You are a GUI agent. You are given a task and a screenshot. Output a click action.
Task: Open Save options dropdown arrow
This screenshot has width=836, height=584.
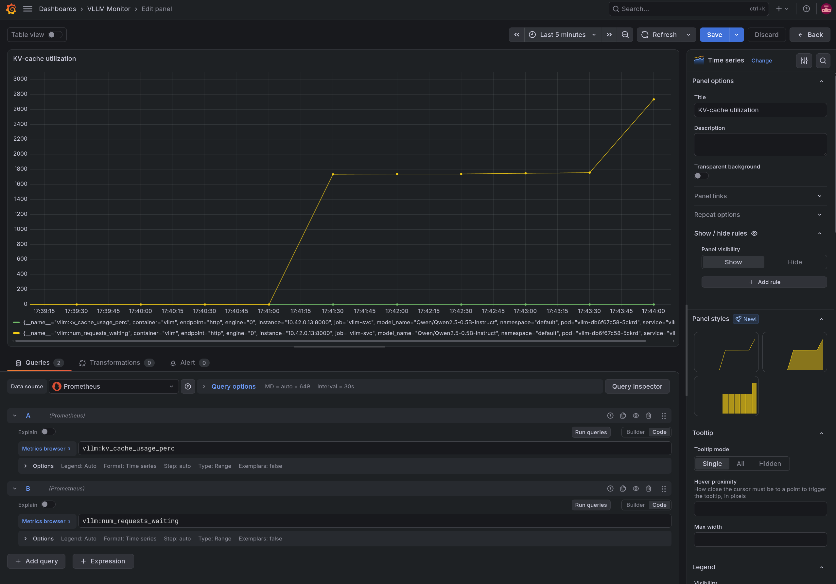click(737, 35)
